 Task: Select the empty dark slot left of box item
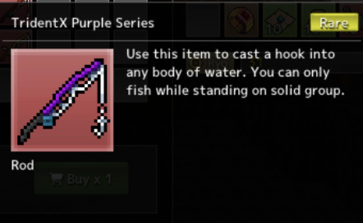click(203, 21)
